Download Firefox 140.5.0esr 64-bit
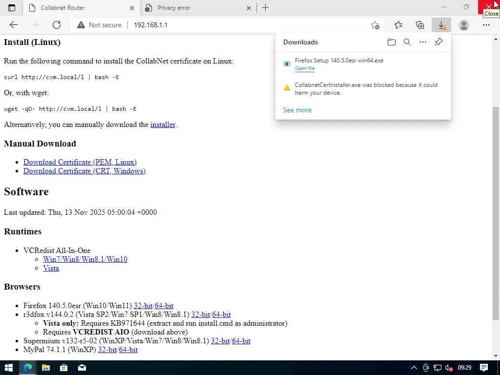This screenshot has height=375, width=500. click(x=164, y=306)
